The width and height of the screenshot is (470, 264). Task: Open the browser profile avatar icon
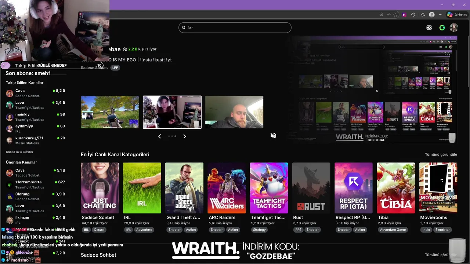coord(432,15)
